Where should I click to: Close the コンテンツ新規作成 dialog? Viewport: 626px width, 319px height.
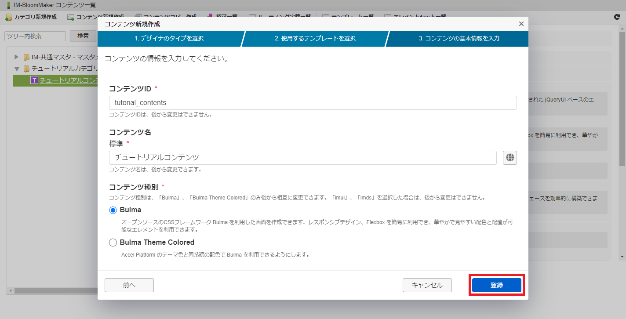pos(521,24)
